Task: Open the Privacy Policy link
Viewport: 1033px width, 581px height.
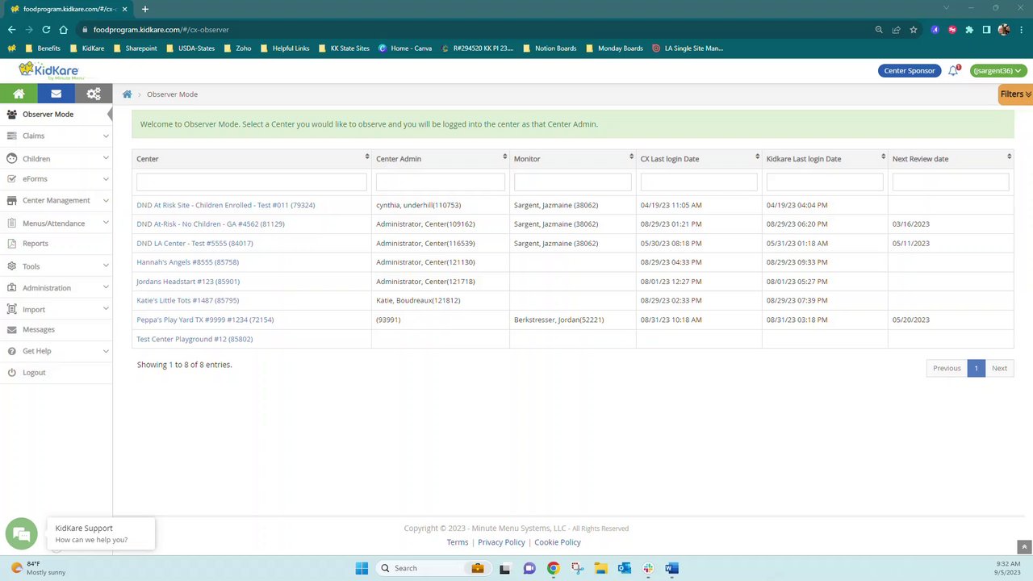Action: click(x=501, y=542)
